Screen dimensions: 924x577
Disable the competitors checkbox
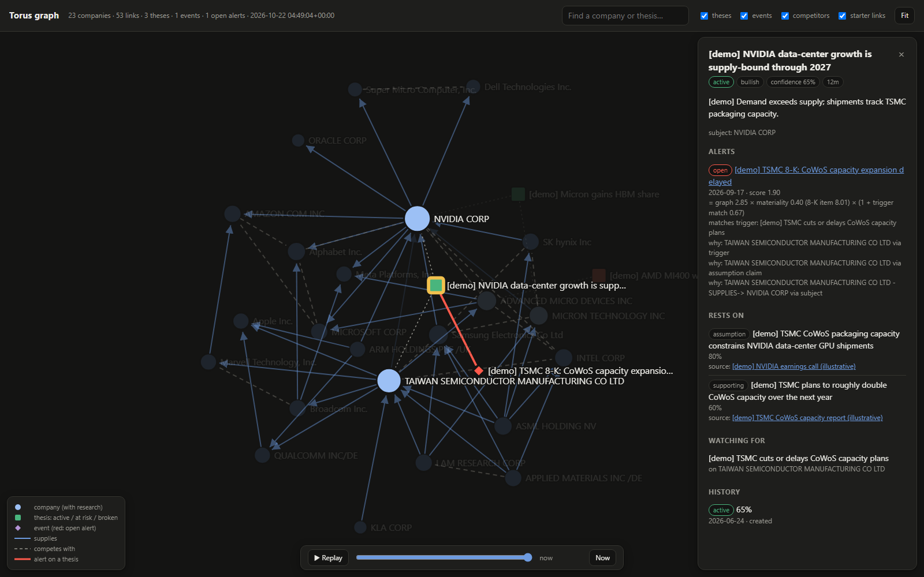785,16
